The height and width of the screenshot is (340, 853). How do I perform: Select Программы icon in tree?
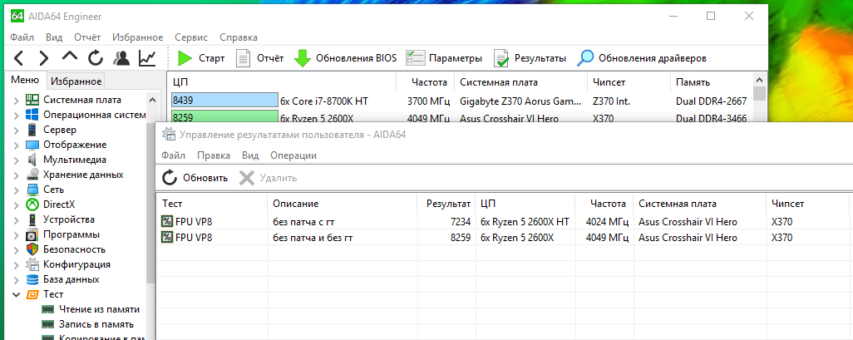pyautogui.click(x=32, y=234)
